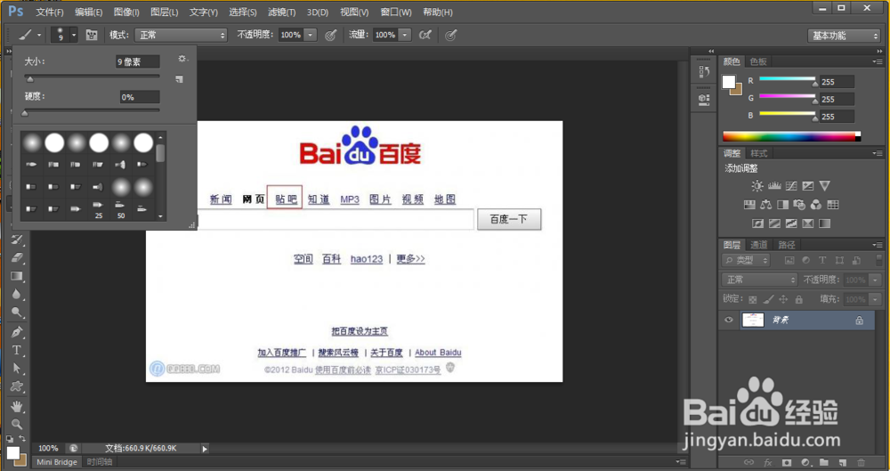
Task: Switch to the 通道 tab
Action: point(759,245)
